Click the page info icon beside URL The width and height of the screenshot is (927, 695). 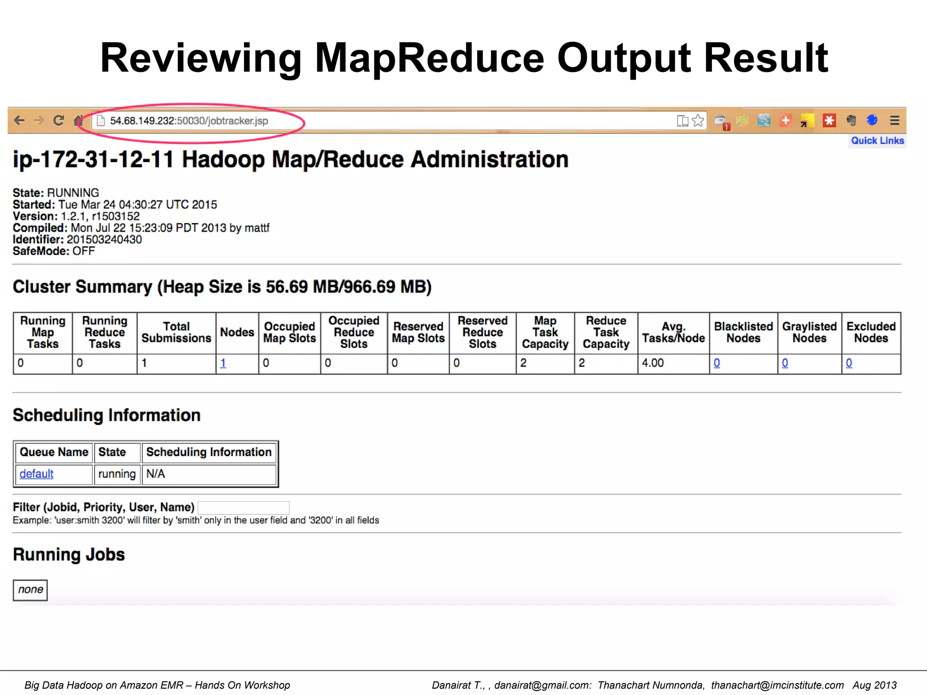[x=101, y=121]
